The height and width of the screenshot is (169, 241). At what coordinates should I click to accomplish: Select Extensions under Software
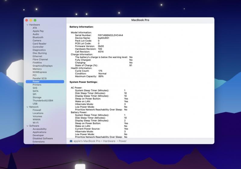click(x=39, y=142)
